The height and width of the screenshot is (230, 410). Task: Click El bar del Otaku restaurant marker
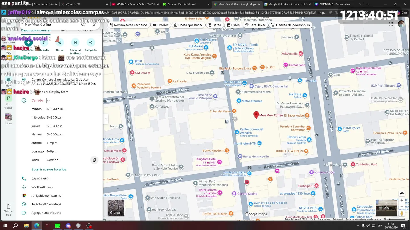pyautogui.click(x=234, y=111)
